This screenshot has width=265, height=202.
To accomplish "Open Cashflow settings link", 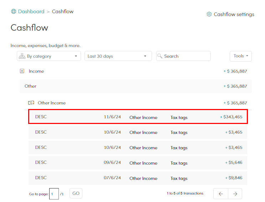I will click(x=234, y=14).
